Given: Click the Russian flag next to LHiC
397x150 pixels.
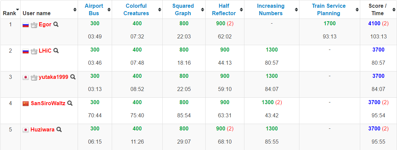Looking at the screenshot, I should coord(26,51).
